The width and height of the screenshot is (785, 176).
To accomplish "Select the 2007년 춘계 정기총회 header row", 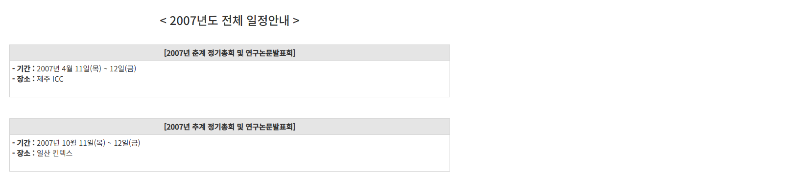I will (230, 53).
